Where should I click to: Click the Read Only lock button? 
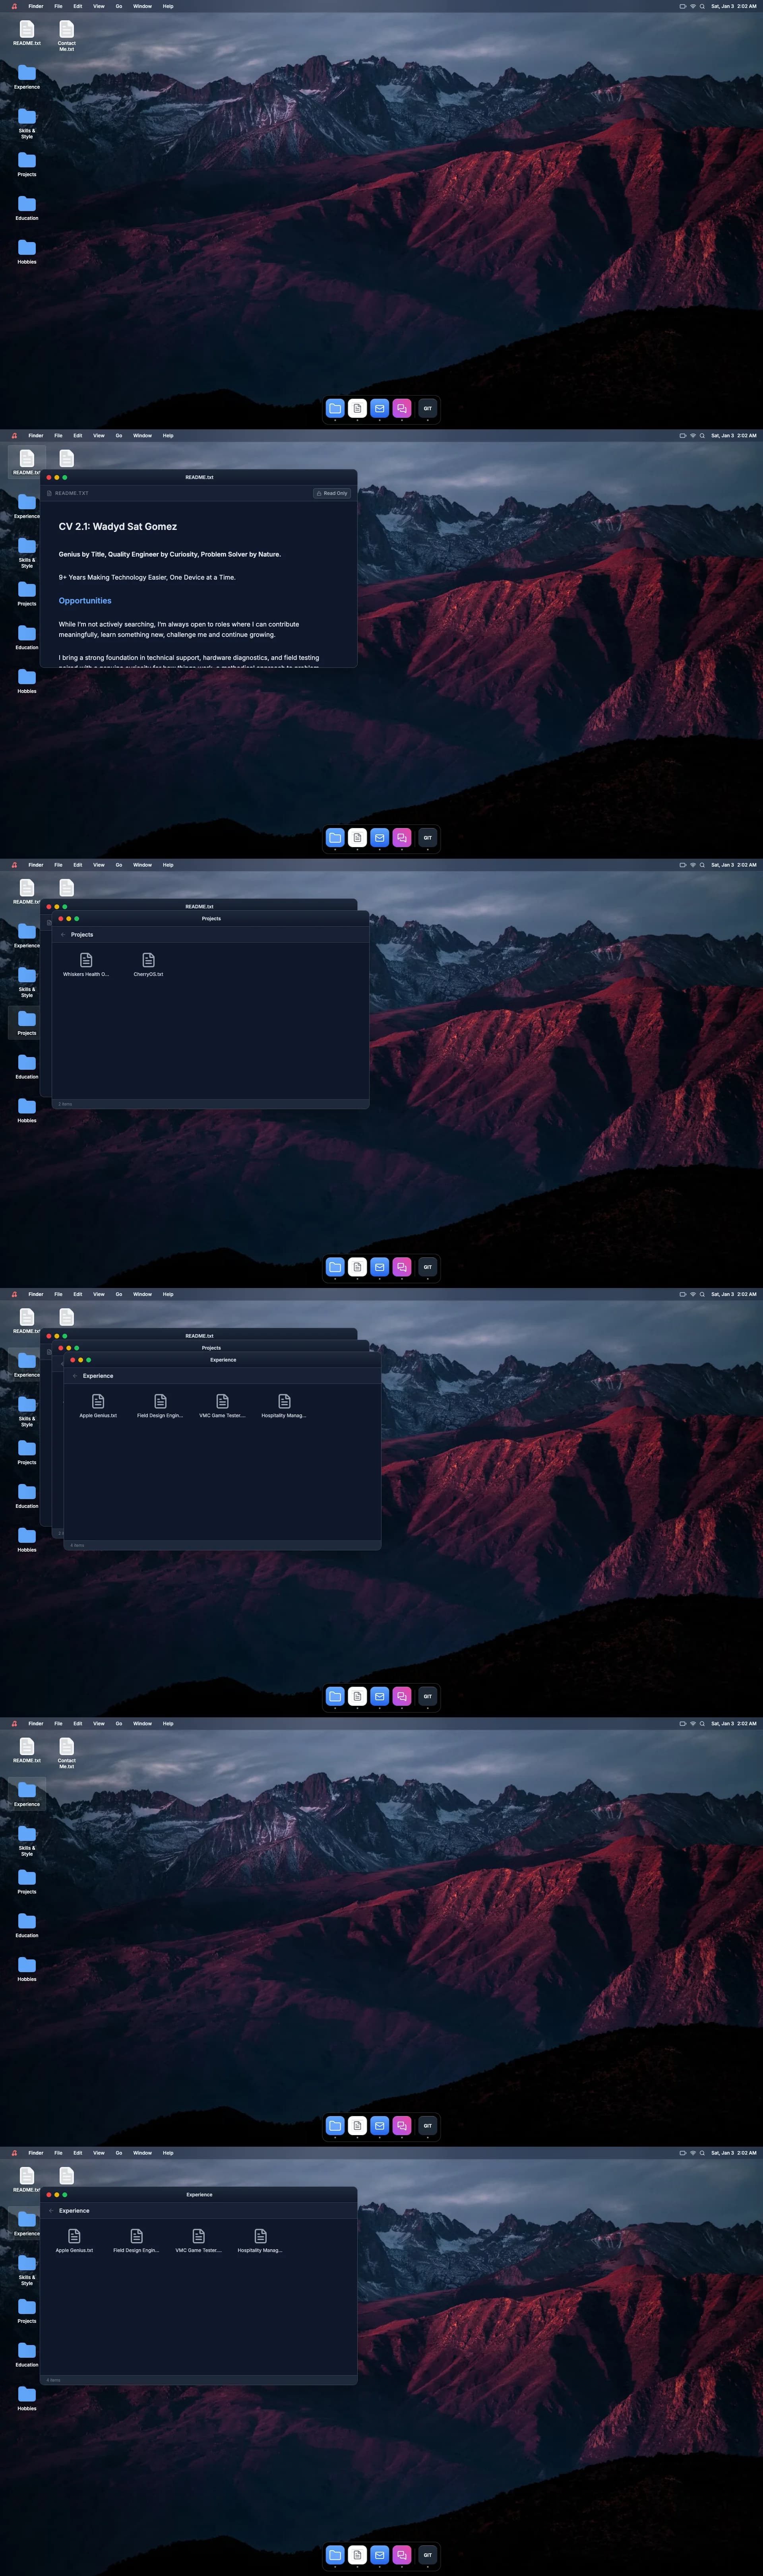point(332,493)
